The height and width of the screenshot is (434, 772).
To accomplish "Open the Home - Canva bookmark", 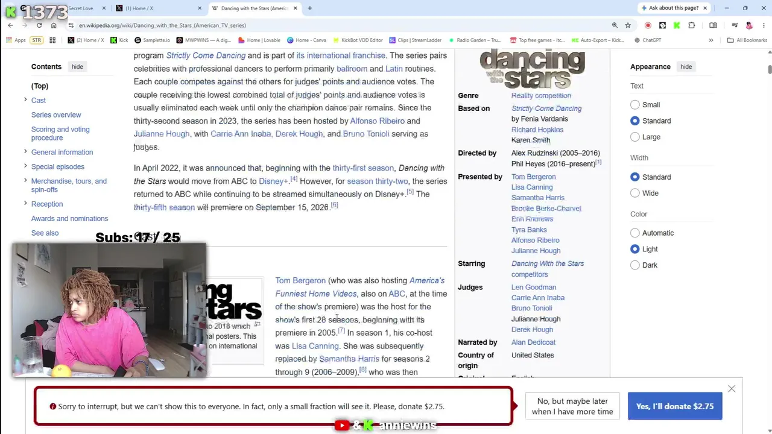I will coord(306,40).
